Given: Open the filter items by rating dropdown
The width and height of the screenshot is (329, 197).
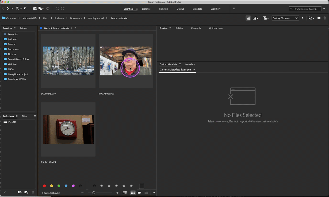Looking at the screenshot, I should (266, 18).
